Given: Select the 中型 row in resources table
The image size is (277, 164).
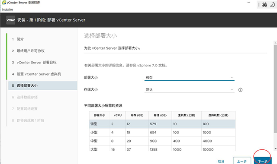Looking at the screenshot, I should coord(162,141).
